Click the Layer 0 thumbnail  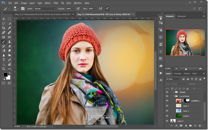pos(173,121)
